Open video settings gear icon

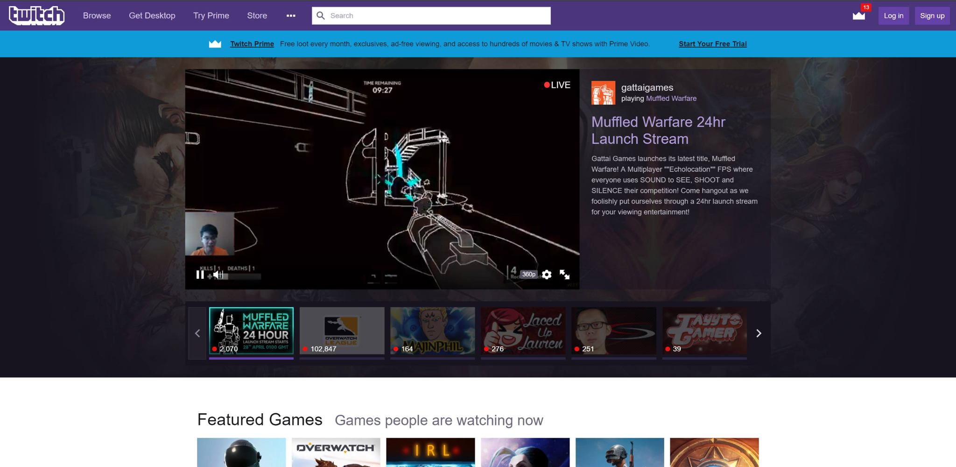(x=547, y=275)
